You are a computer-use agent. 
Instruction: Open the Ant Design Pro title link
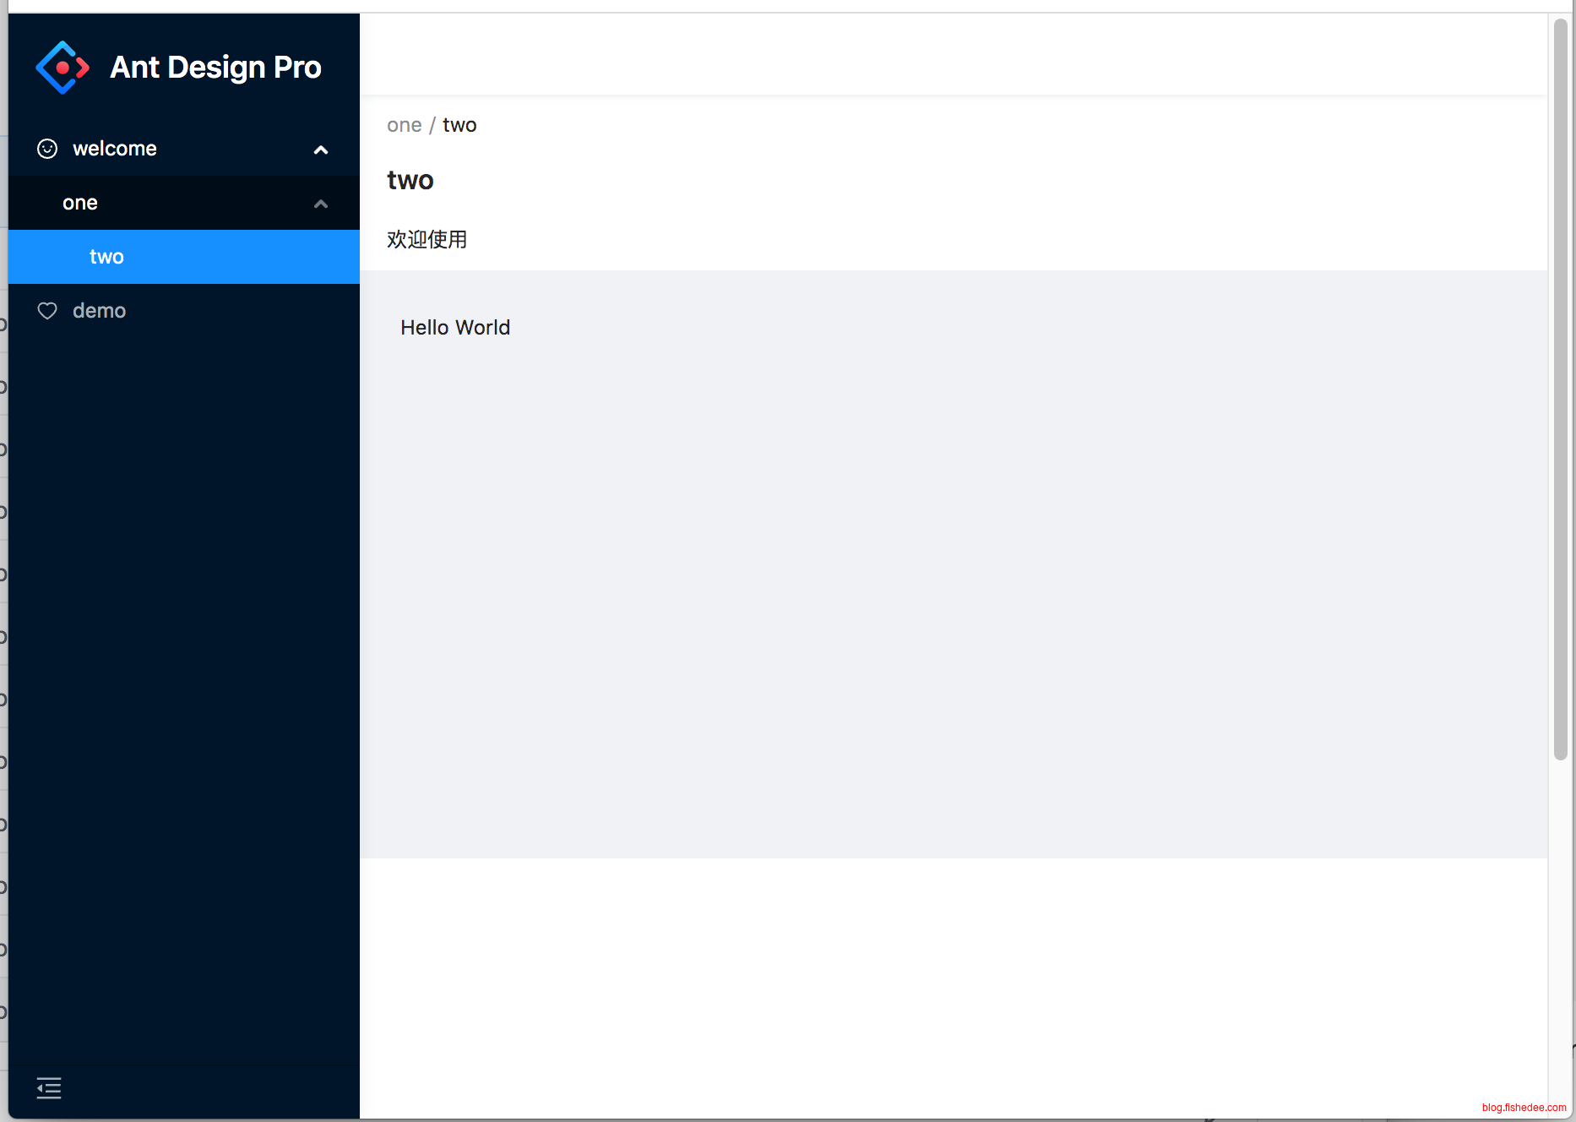coord(215,68)
